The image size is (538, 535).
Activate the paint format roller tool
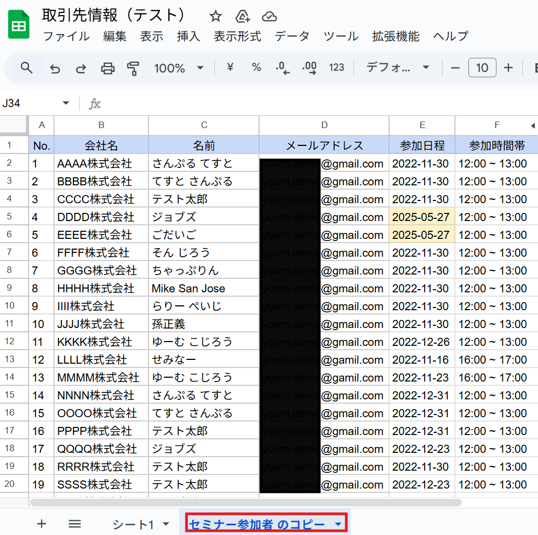[133, 68]
